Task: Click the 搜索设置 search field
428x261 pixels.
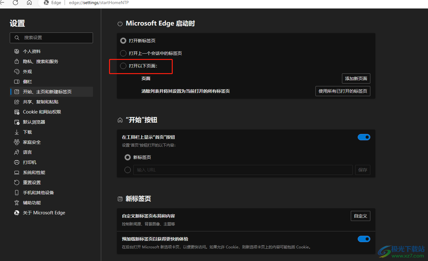Action: point(51,38)
